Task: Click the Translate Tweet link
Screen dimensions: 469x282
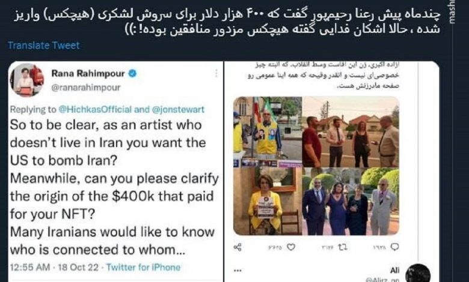Action: coord(44,46)
